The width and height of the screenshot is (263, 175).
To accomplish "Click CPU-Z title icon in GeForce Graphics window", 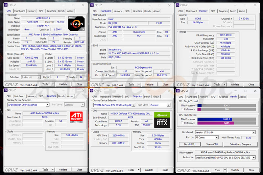I will click(x=92, y=90).
